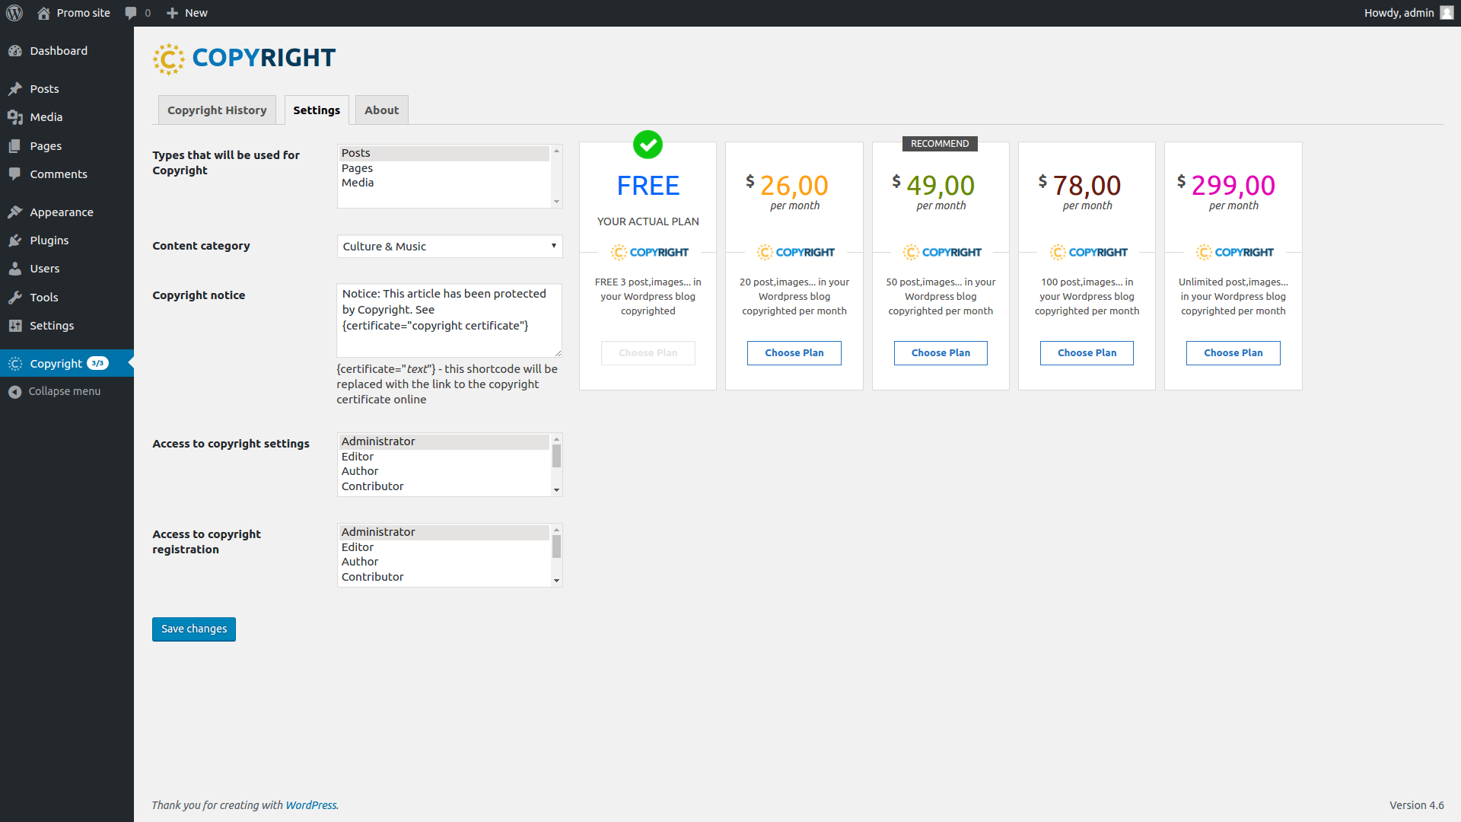This screenshot has height=822, width=1461.
Task: Open Dashboard via its gauge icon
Action: (15, 51)
